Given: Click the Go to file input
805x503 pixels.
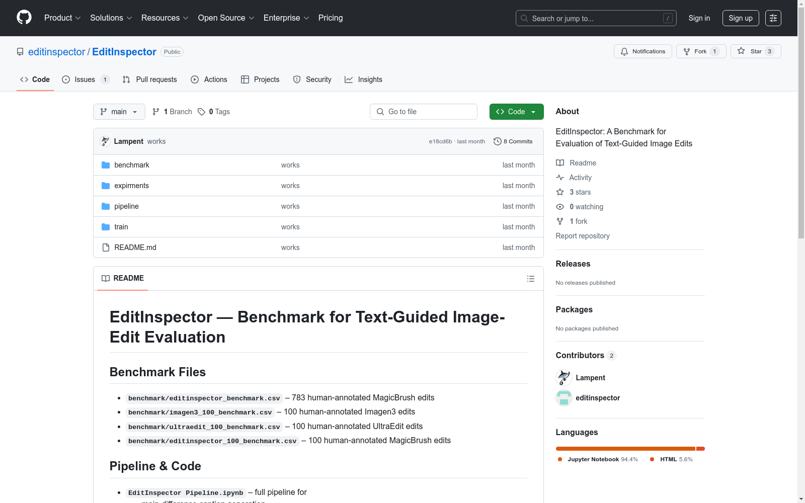Looking at the screenshot, I should pyautogui.click(x=424, y=112).
